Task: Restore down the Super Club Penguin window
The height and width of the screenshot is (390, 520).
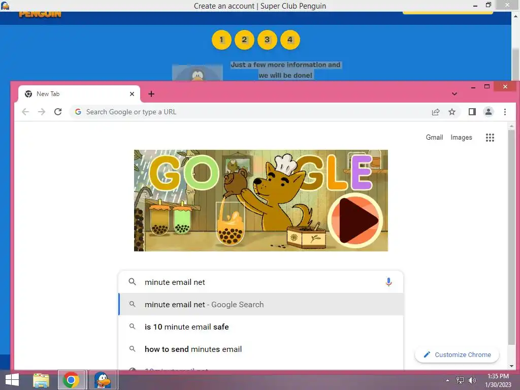Action: click(x=489, y=5)
